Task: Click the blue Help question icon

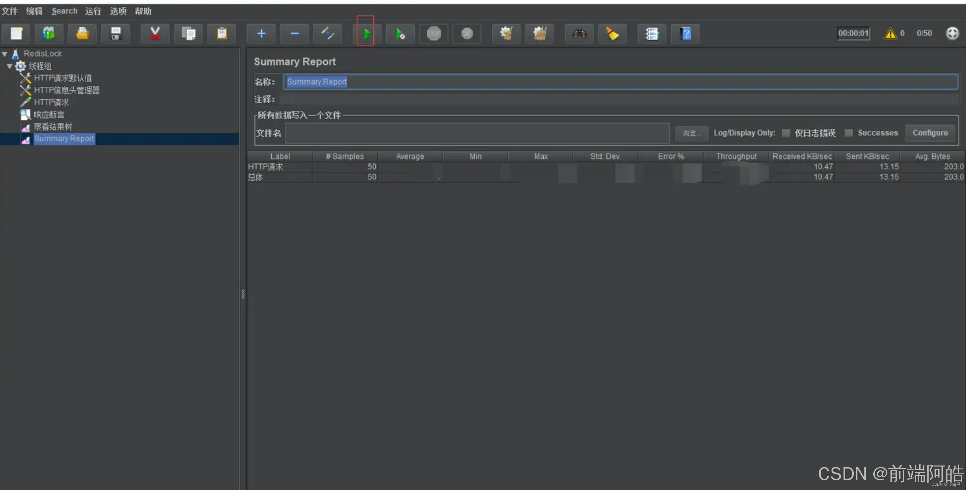Action: tap(685, 34)
